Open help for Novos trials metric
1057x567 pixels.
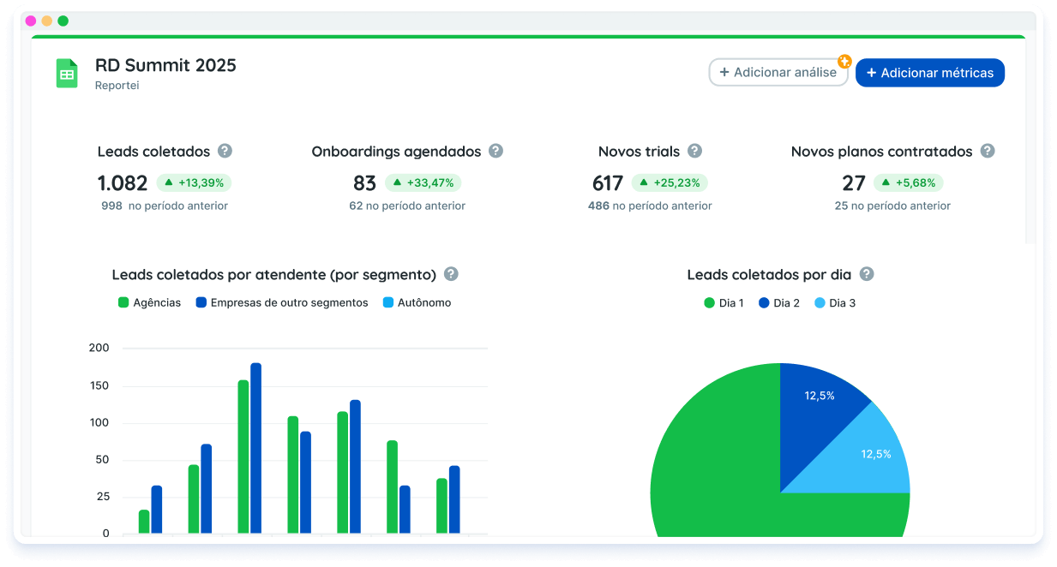[695, 151]
